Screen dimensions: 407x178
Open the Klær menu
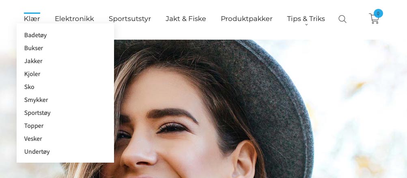pos(32,19)
